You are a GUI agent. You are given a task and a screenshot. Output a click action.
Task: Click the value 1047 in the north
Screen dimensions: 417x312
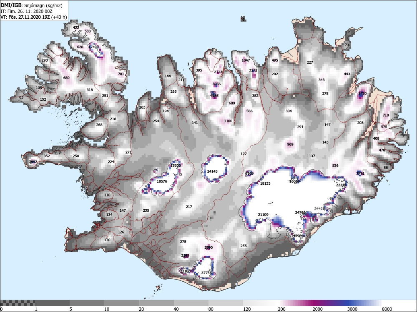[246, 60]
